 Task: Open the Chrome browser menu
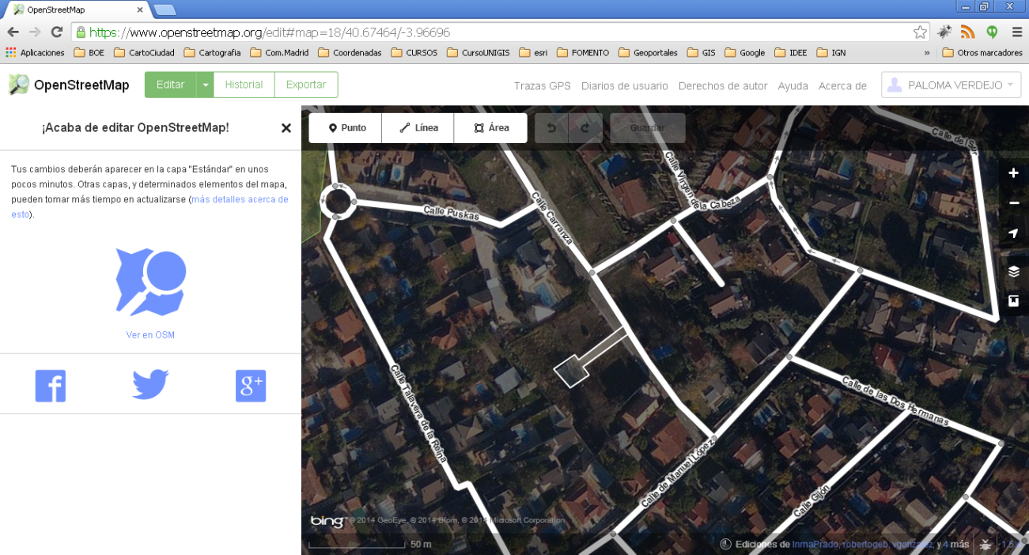pos(1017,33)
